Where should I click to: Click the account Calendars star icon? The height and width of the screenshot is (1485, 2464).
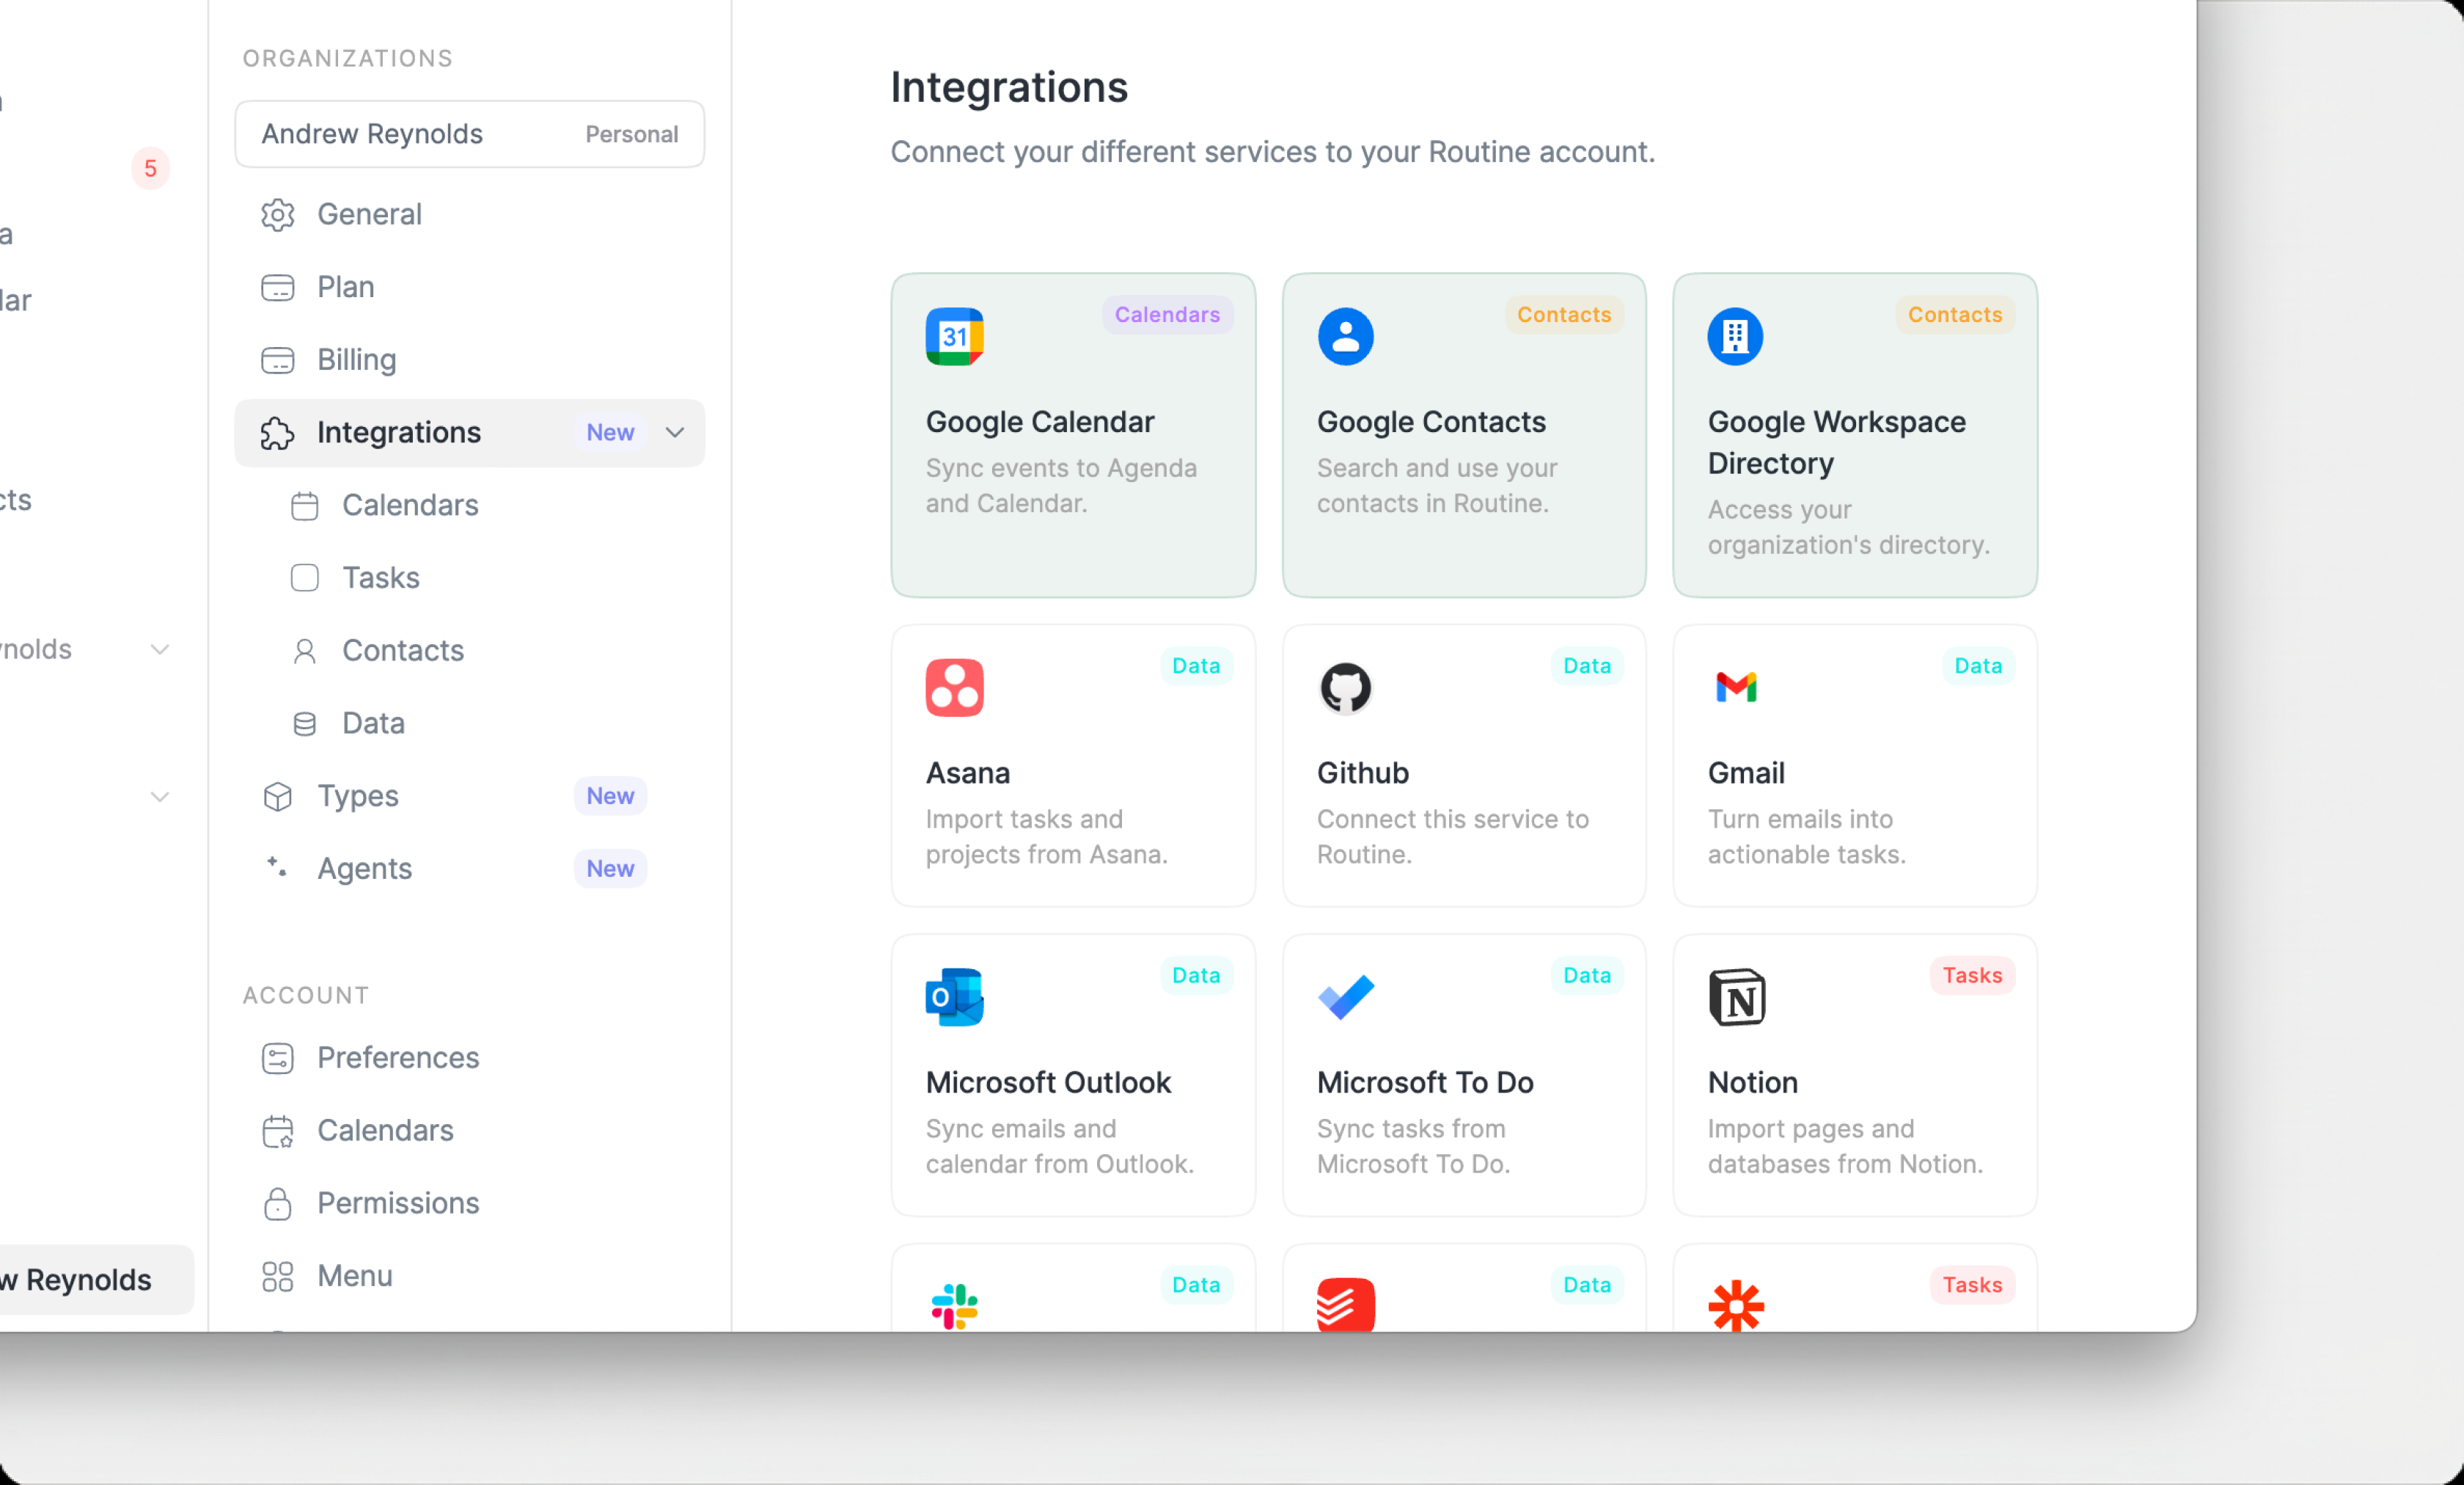pos(277,1132)
